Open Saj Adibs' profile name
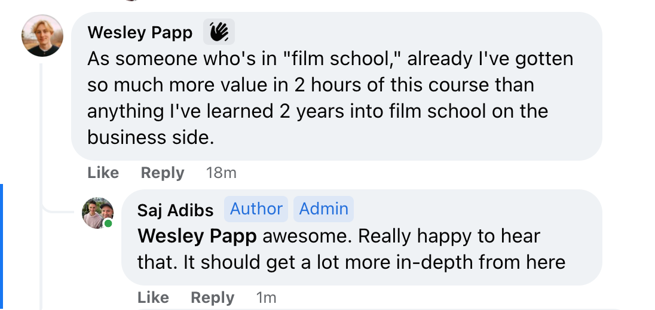Image resolution: width=655 pixels, height=310 pixels. (175, 210)
